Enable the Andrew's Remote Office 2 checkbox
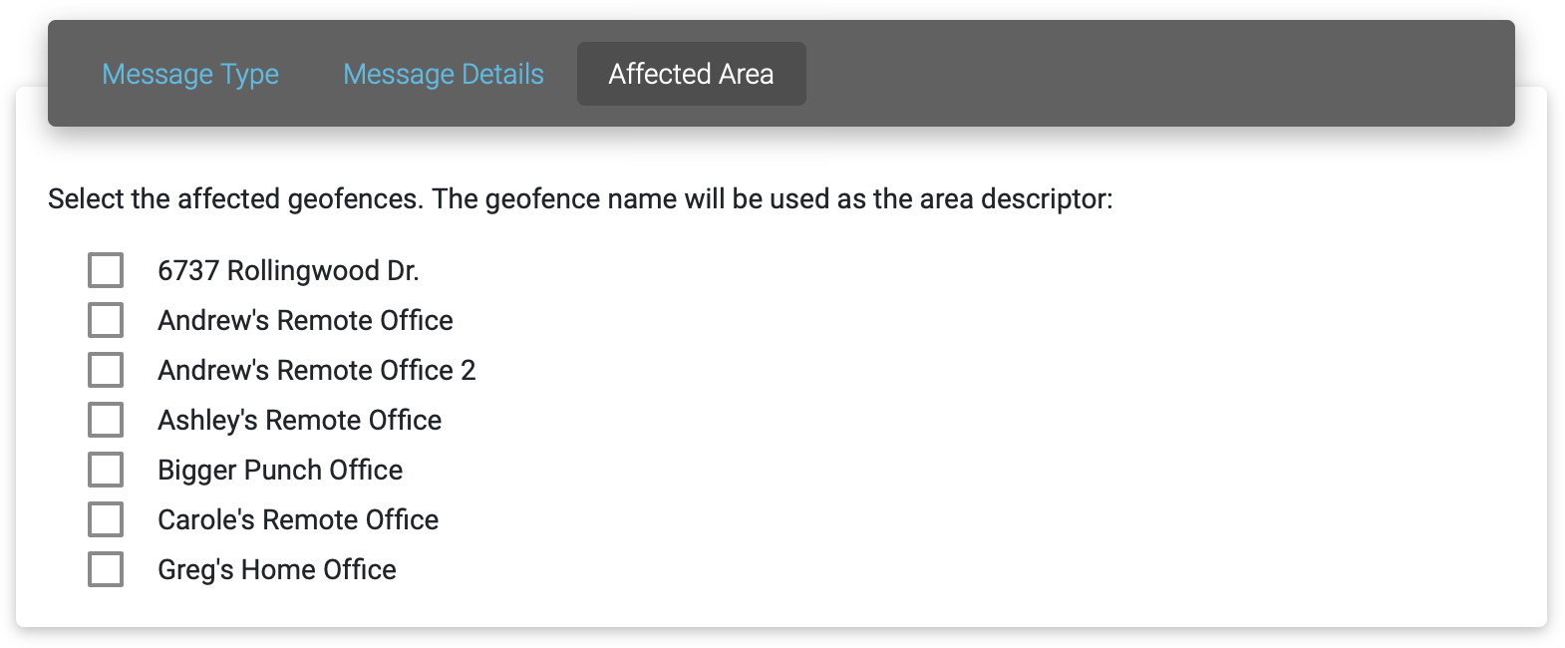 [106, 370]
